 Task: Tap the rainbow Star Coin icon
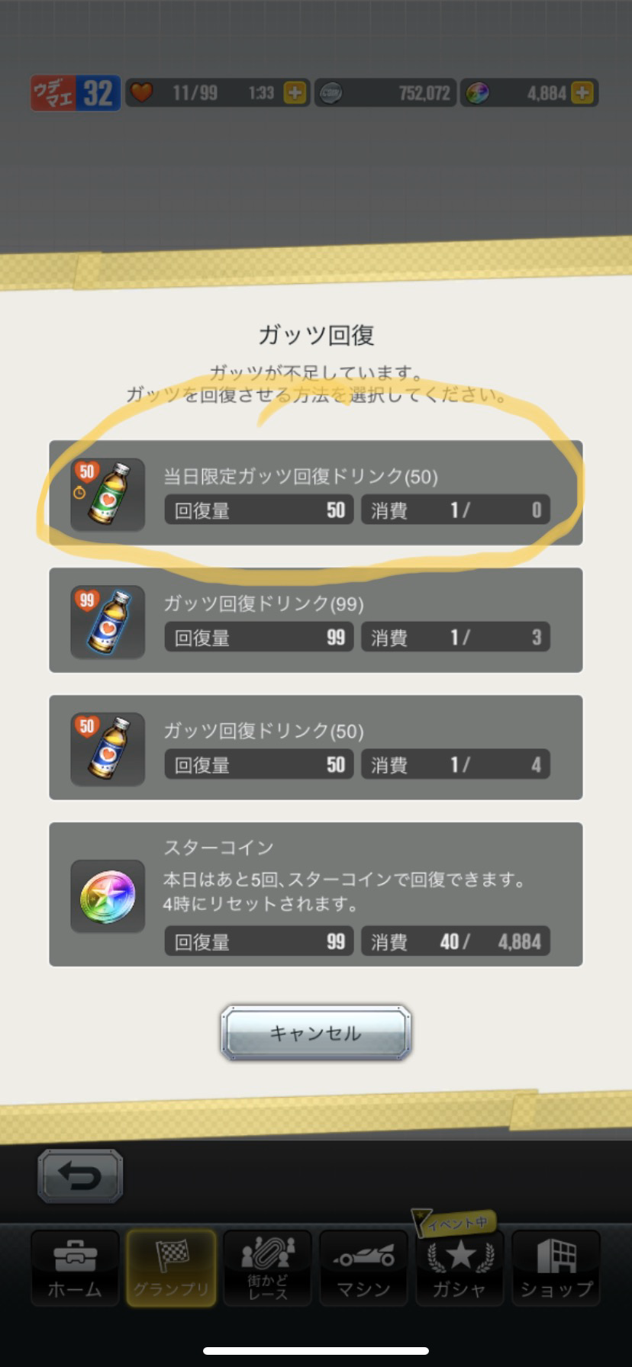click(x=108, y=896)
